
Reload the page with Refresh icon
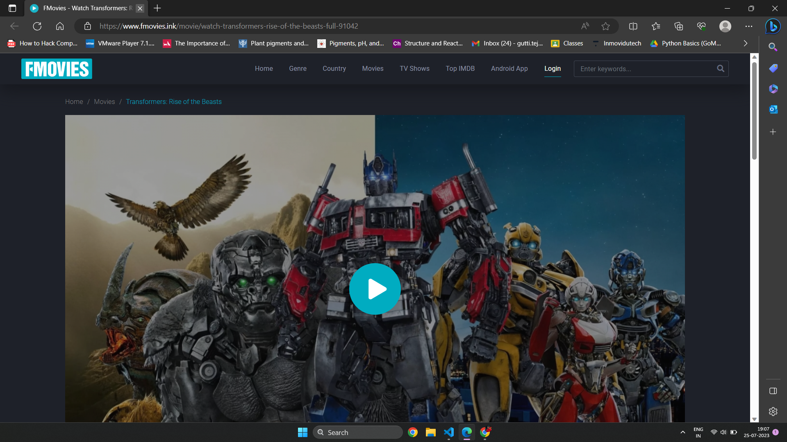point(37,26)
